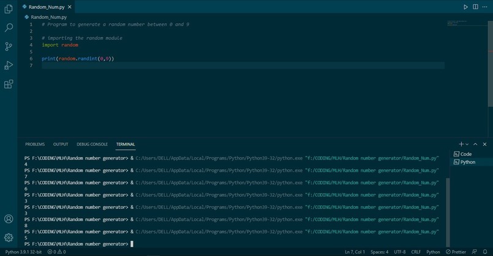Click the editor vertical scrollbar

tap(490, 63)
